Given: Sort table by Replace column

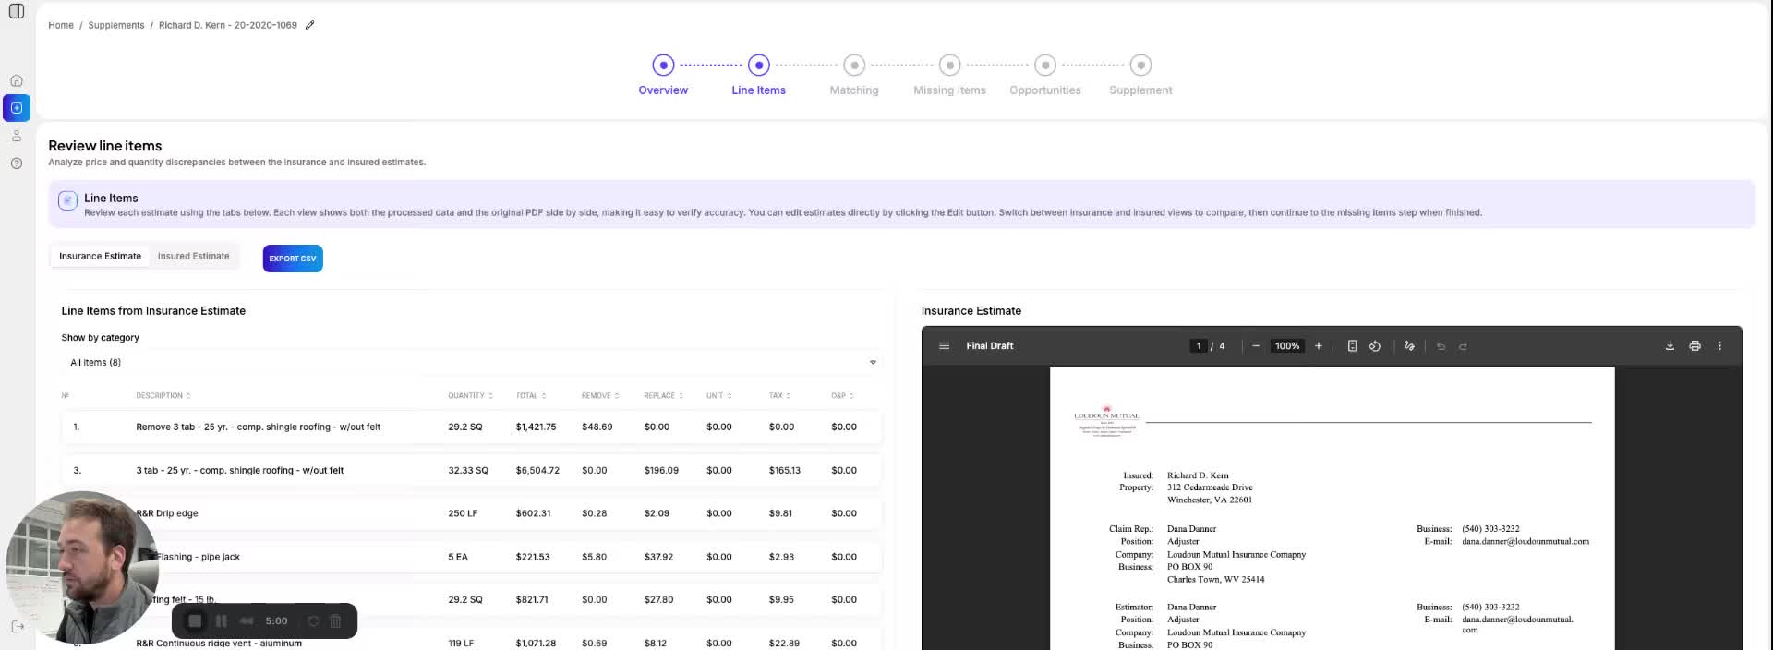Looking at the screenshot, I should click(x=664, y=396).
